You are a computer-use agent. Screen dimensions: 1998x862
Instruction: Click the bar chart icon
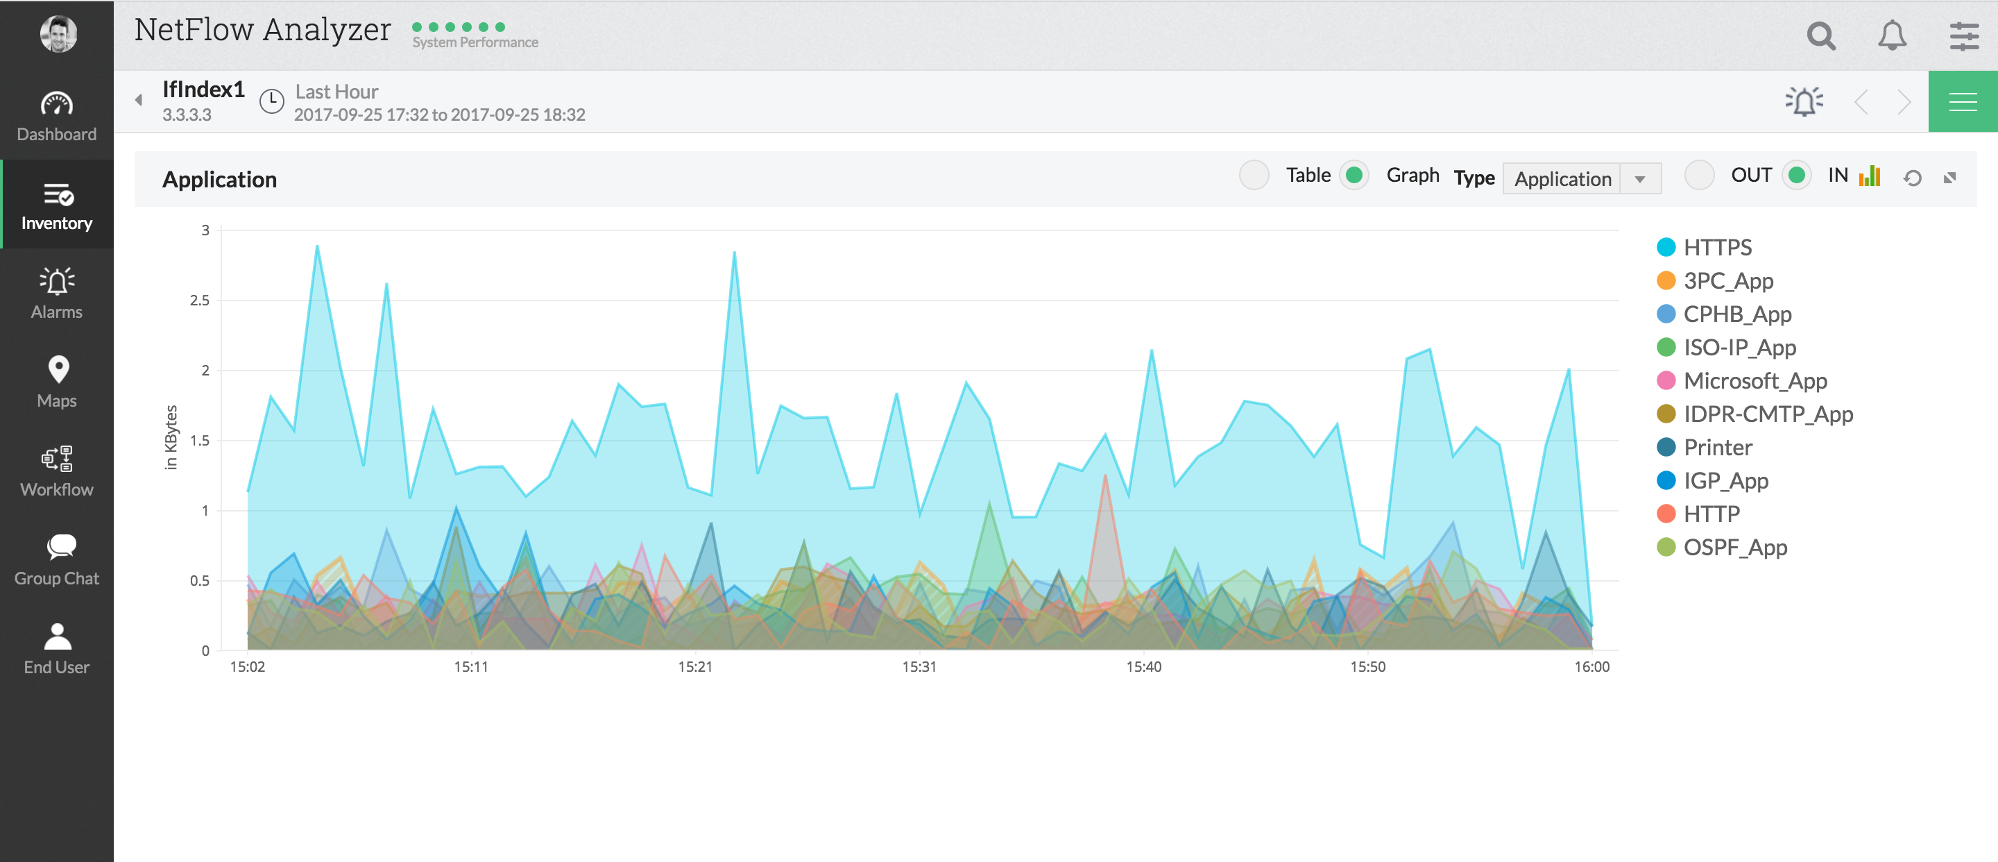coord(1870,176)
